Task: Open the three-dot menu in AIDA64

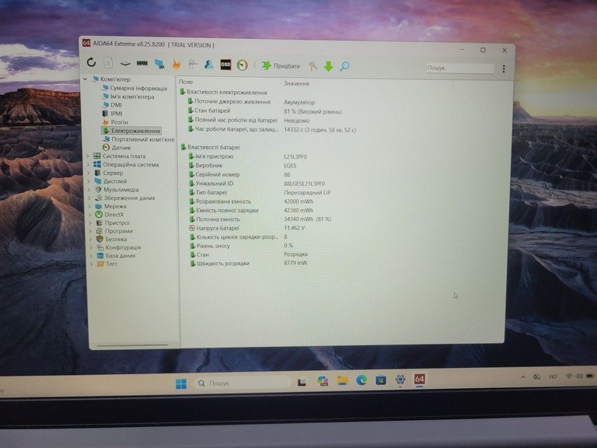Action: tap(504, 68)
